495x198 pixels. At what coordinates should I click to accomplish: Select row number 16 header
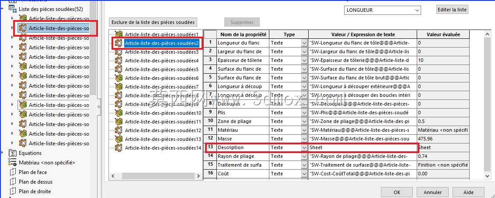(x=210, y=174)
